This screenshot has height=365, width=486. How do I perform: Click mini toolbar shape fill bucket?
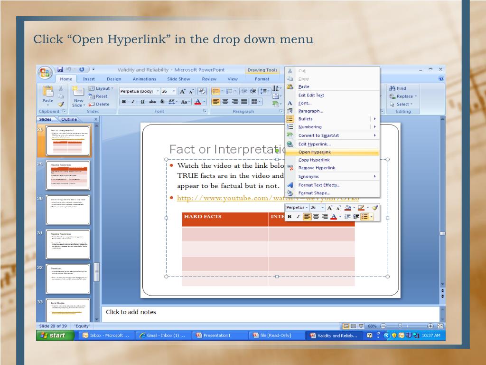348,208
